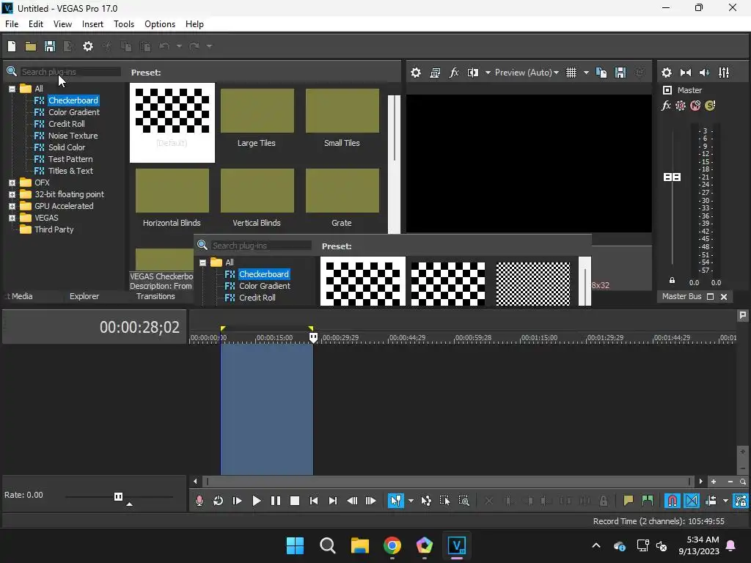Insert region icon in timeline toolbar

tap(647, 501)
